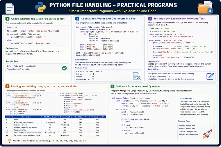Select the green number 5 badge
This screenshot has height=147, width=221.
pyautogui.click(x=112, y=86)
